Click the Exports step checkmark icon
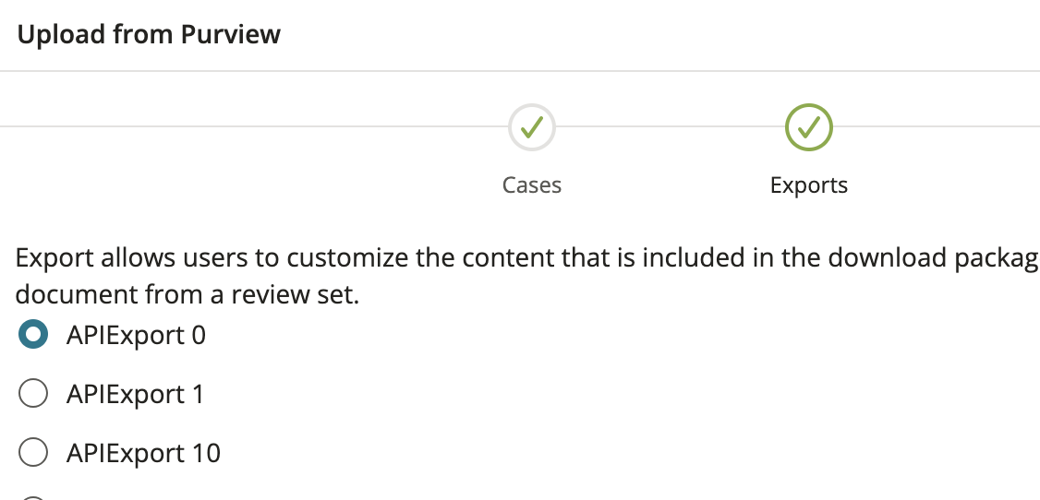 (x=808, y=127)
